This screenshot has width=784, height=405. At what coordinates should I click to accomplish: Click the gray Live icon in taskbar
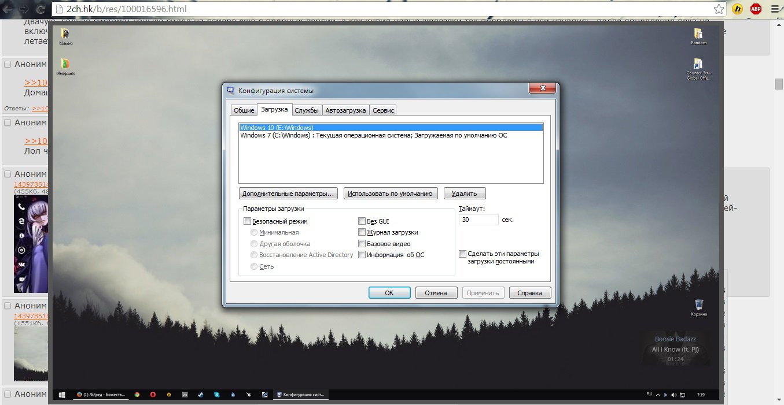click(x=185, y=395)
